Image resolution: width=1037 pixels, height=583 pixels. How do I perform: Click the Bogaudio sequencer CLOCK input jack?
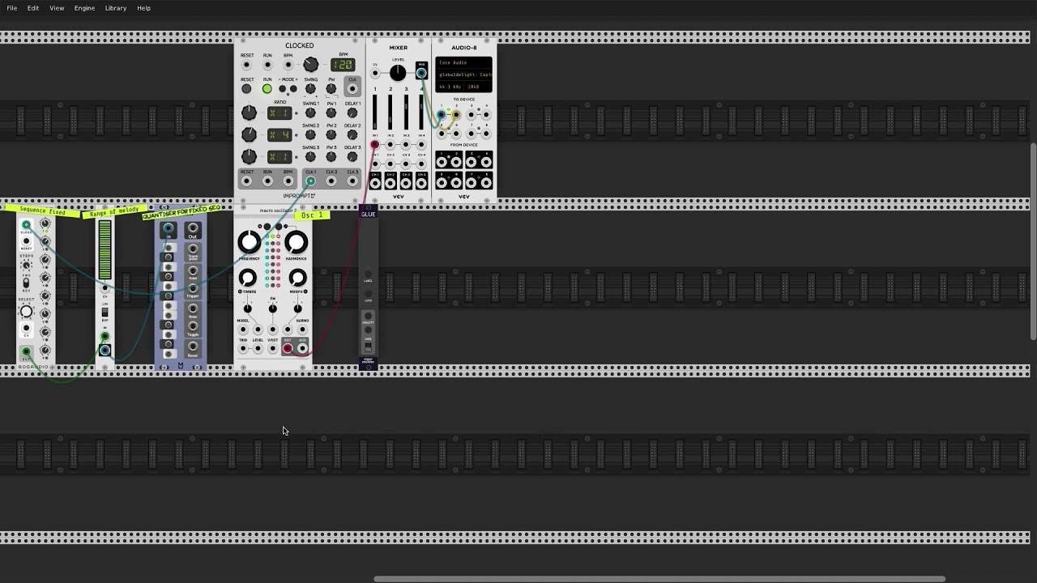[x=26, y=224]
